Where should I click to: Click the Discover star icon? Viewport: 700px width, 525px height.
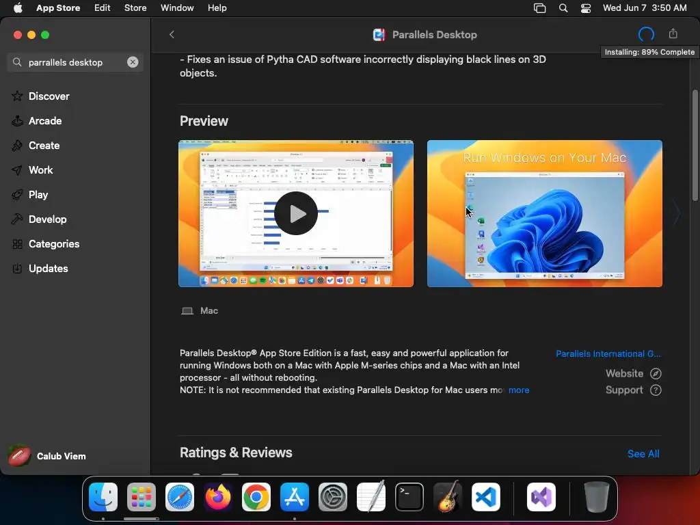(x=17, y=96)
